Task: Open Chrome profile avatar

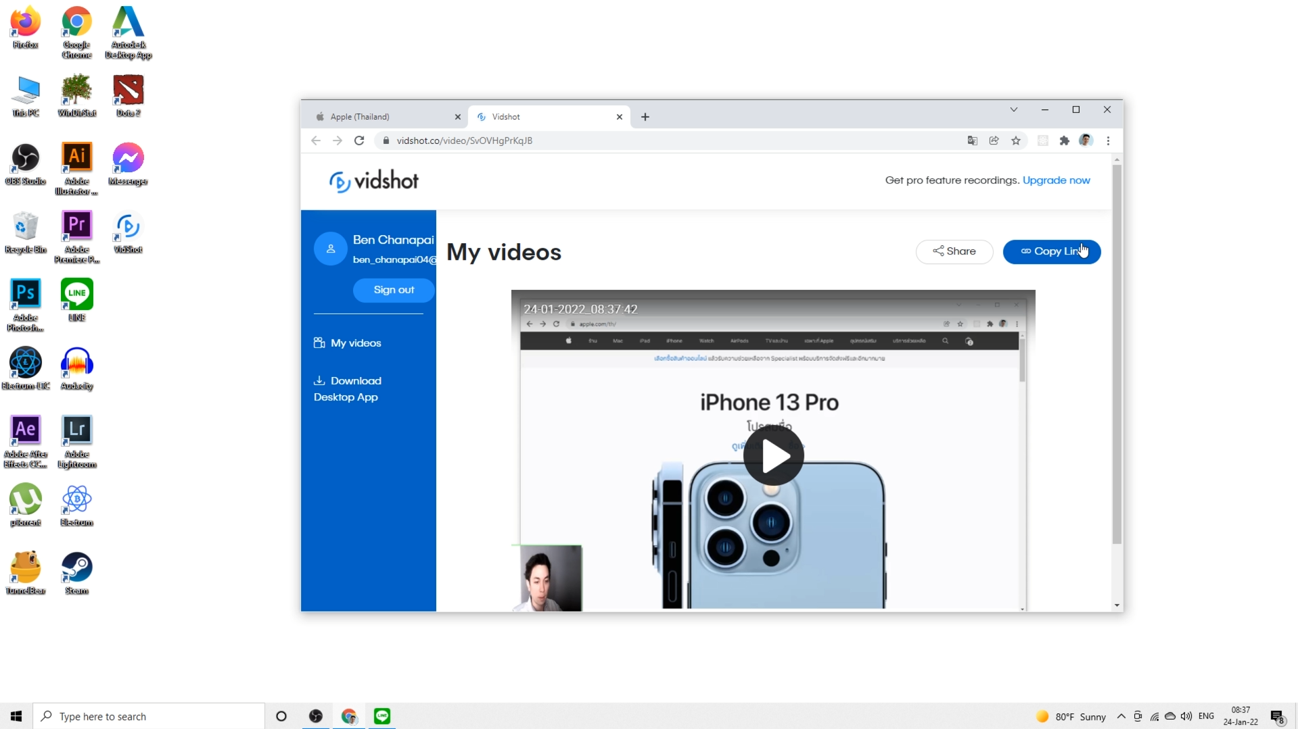Action: tap(1086, 141)
